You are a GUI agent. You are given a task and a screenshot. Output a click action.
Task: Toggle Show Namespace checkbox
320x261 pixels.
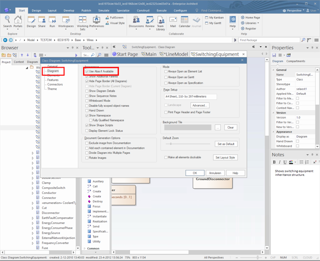[87, 115]
